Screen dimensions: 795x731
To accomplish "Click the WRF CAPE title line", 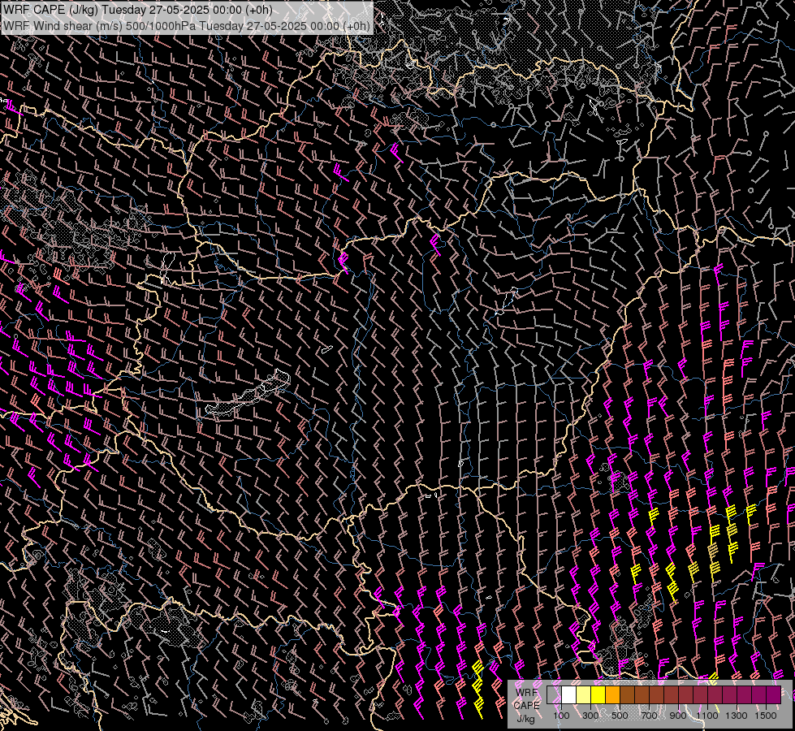I will 138,10.
